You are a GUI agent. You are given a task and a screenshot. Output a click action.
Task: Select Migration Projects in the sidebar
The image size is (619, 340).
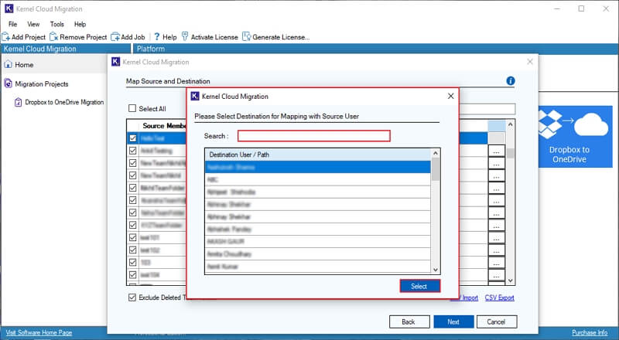(36, 84)
